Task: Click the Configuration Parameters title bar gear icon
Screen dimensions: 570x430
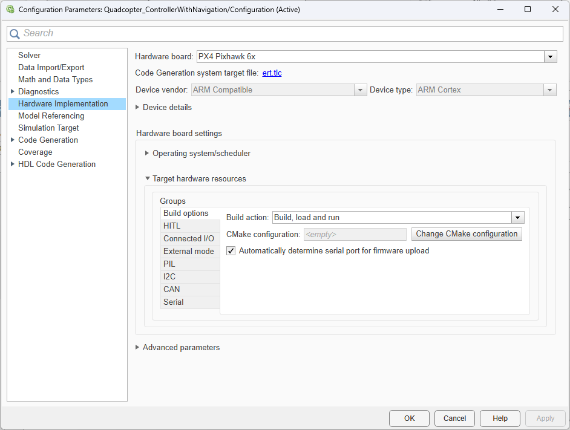Action: (10, 10)
